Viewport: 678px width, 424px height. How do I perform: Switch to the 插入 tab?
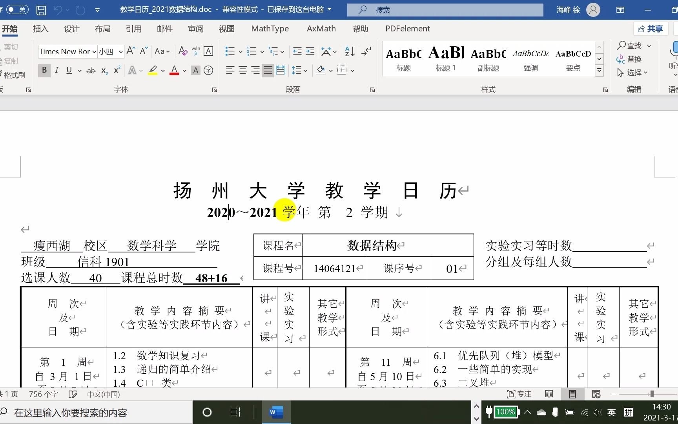coord(40,29)
